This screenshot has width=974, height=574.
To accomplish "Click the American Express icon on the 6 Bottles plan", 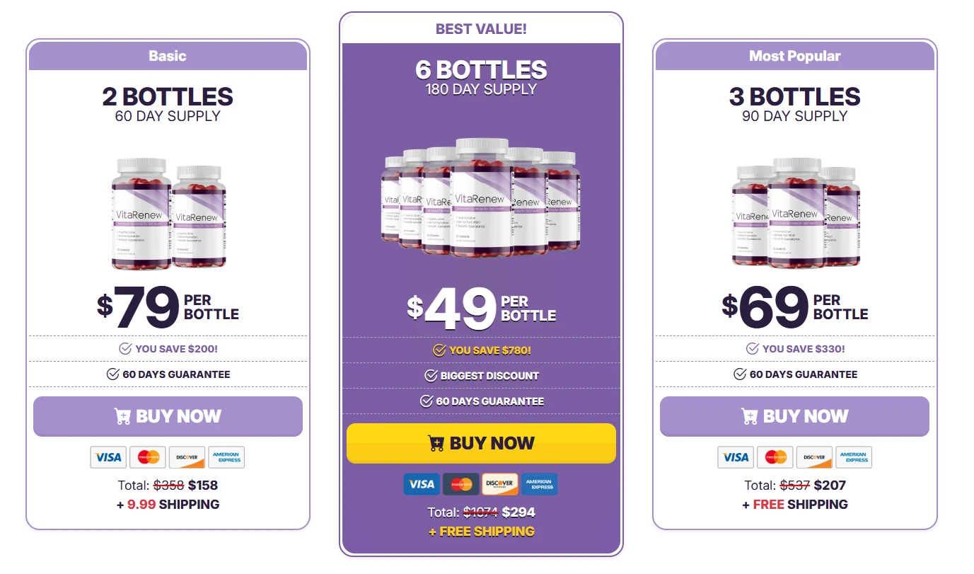I will [x=540, y=483].
